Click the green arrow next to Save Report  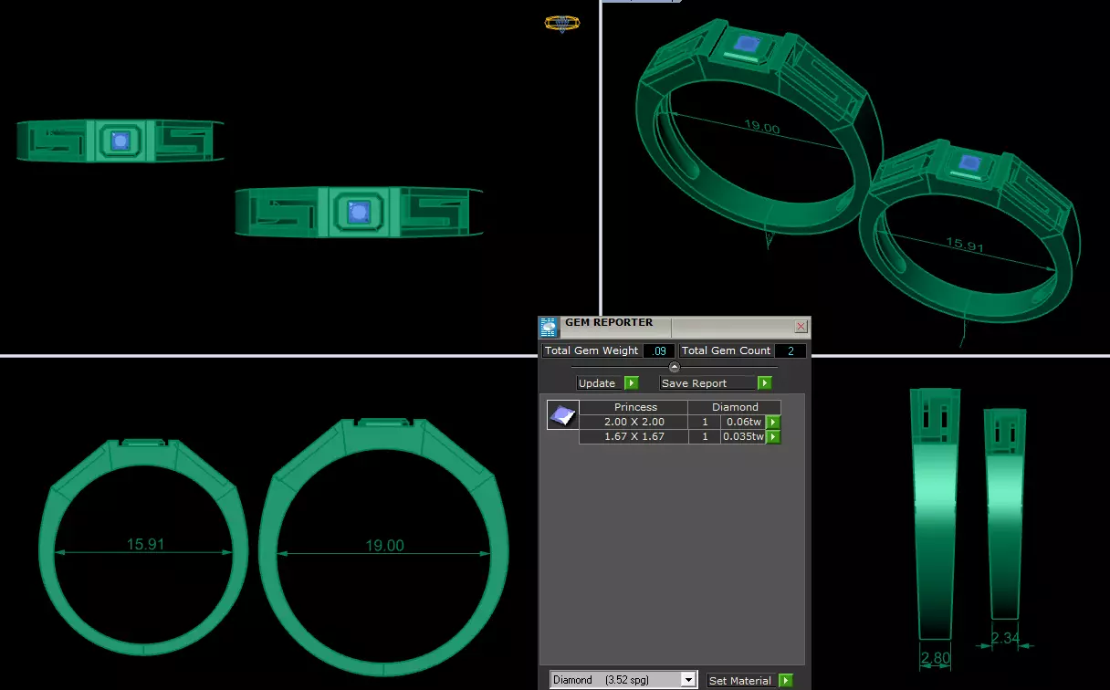tap(765, 383)
